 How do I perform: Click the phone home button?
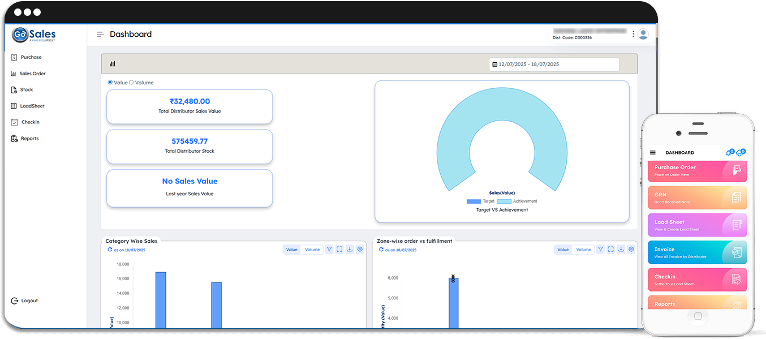[698, 316]
